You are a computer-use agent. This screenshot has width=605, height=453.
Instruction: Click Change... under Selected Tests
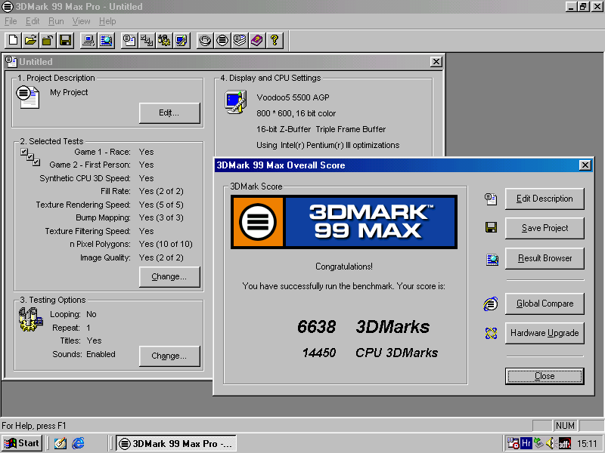(169, 276)
